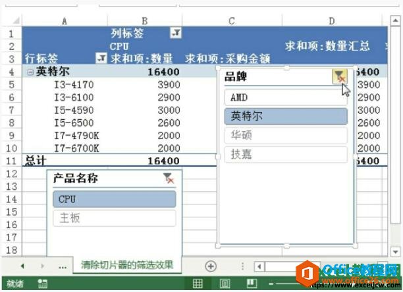
Task: Select 华硕 in 品牌 slicer
Action: [x=286, y=135]
